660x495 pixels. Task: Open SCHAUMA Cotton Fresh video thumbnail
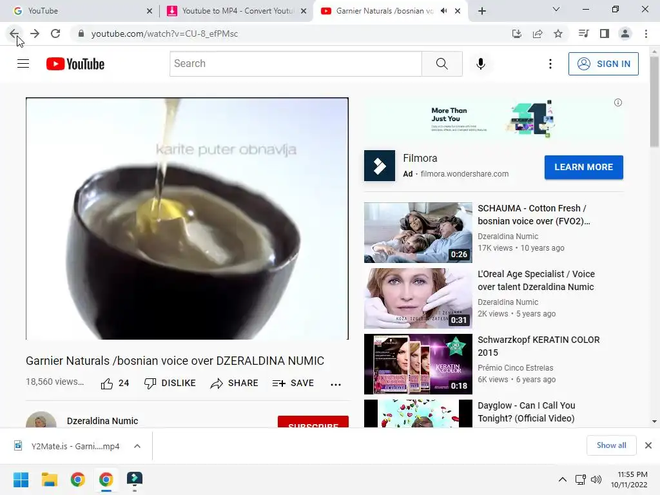click(418, 233)
